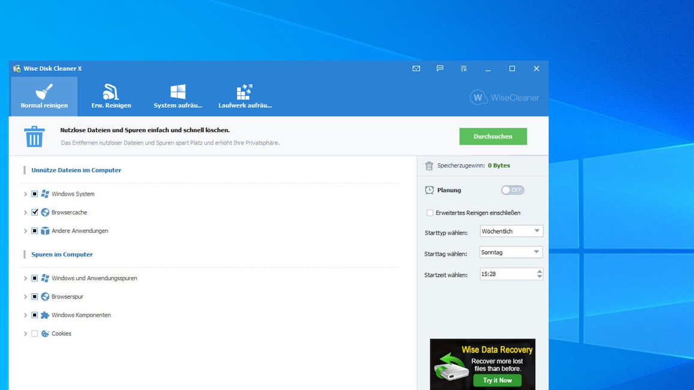Uncheck the Browsercache checkbox
The width and height of the screenshot is (694, 390).
[x=35, y=212]
